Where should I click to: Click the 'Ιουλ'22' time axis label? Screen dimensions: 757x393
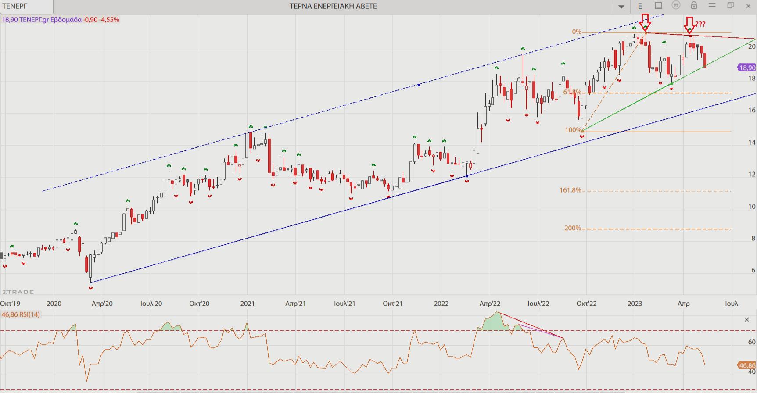(x=538, y=304)
